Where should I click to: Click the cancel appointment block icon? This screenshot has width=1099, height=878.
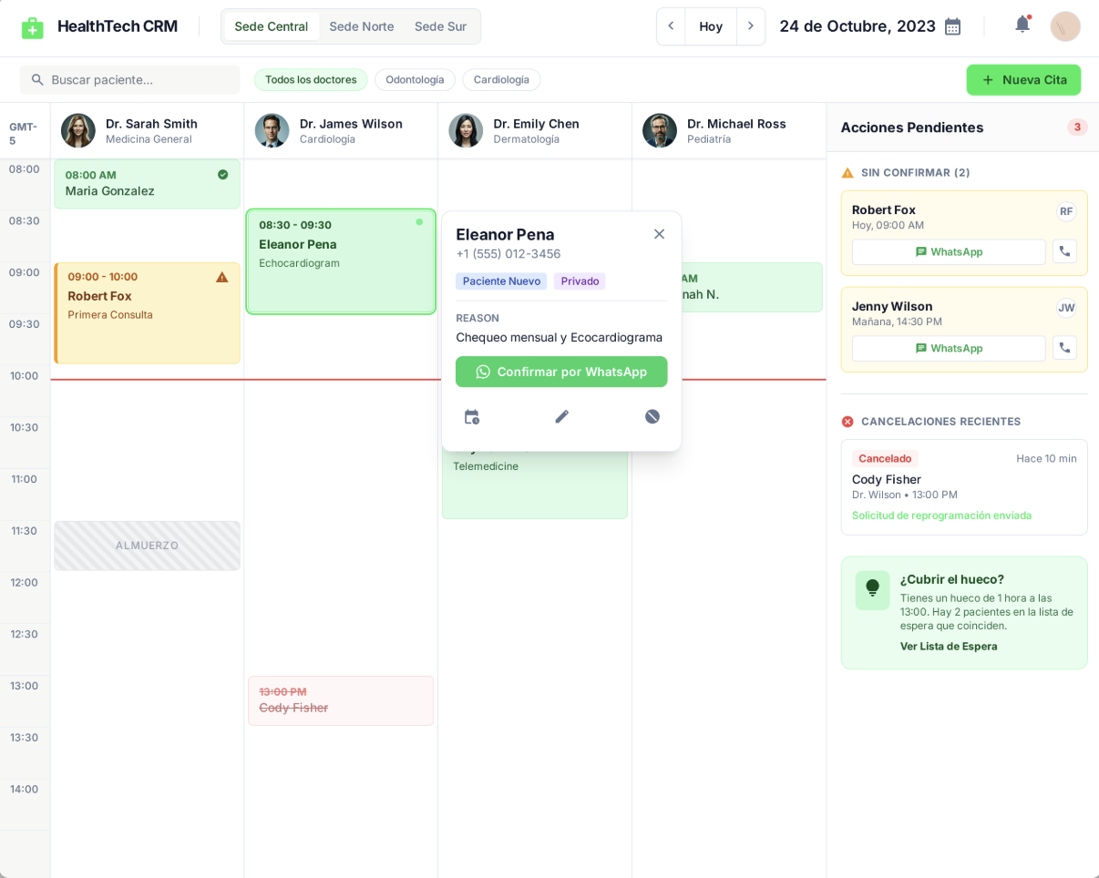652,417
